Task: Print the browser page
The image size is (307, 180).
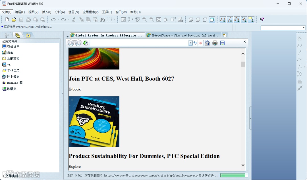Action: pyautogui.click(x=215, y=43)
